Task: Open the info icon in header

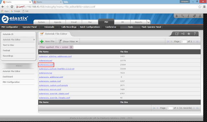Action: coord(188,16)
